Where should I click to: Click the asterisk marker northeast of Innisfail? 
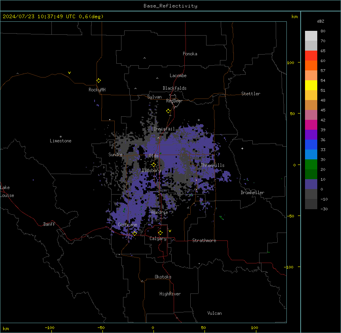pos(199,120)
